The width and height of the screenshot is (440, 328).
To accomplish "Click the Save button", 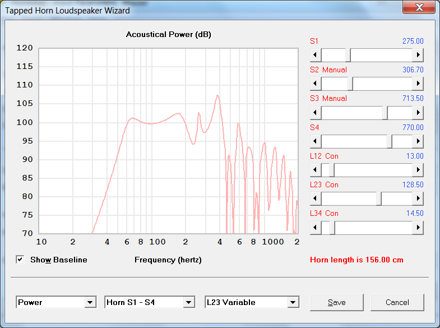I will pos(336,302).
